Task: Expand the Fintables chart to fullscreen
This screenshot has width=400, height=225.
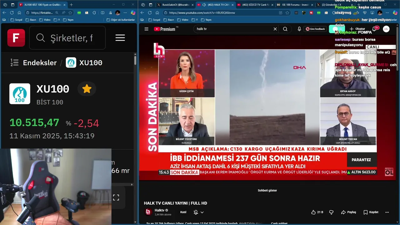Action: [x=116, y=197]
